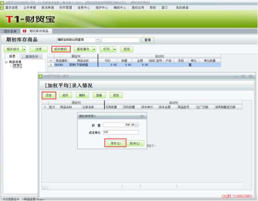Click the icon in the 加权平均 dialog title bar
Viewport: 258px width, 201px height.
[x=41, y=76]
